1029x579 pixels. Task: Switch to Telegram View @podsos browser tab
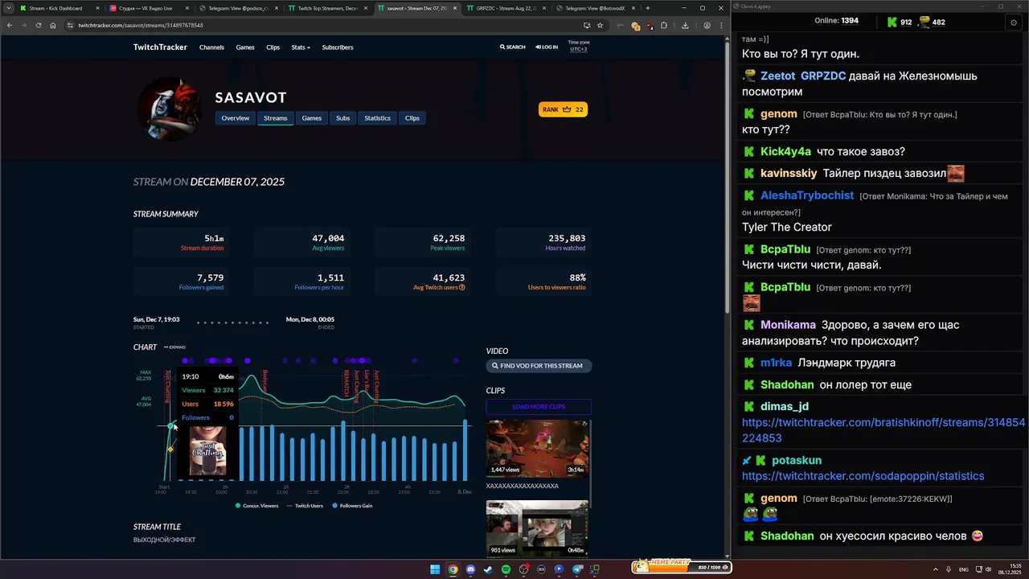[x=237, y=8]
